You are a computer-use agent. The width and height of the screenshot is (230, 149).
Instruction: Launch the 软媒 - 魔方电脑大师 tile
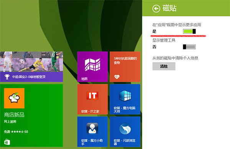coord(125,99)
